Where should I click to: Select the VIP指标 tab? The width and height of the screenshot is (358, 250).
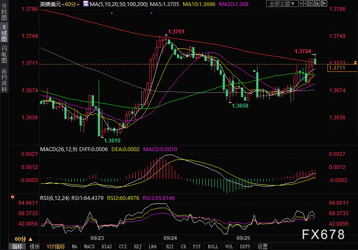[56, 247]
